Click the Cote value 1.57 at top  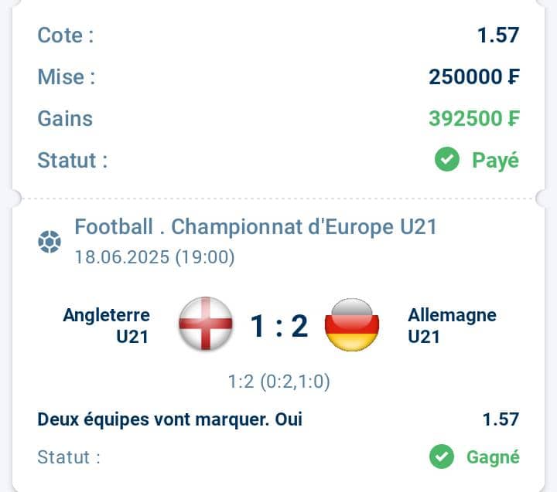click(498, 35)
